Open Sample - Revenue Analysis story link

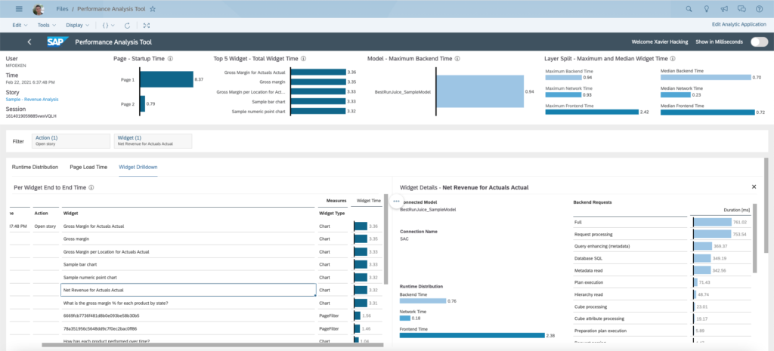pyautogui.click(x=32, y=99)
